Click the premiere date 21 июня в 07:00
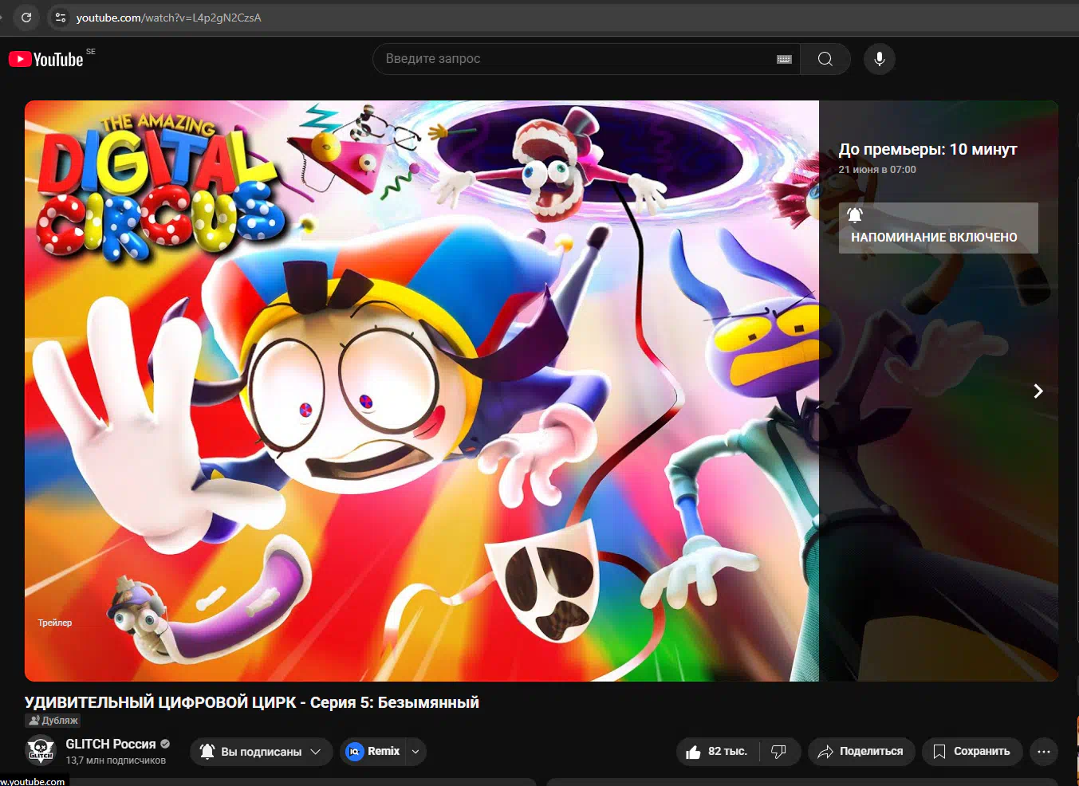This screenshot has width=1079, height=786. 877,170
